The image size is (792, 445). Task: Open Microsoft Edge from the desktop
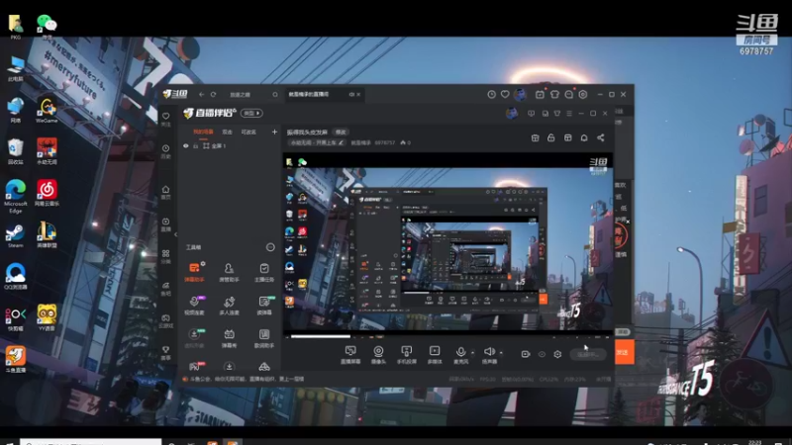tap(15, 190)
